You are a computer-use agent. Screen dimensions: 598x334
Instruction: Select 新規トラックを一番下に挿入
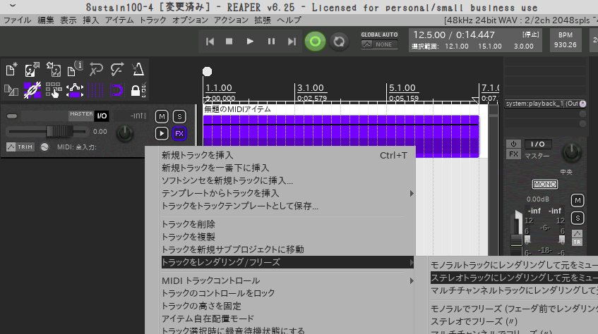tap(287, 168)
